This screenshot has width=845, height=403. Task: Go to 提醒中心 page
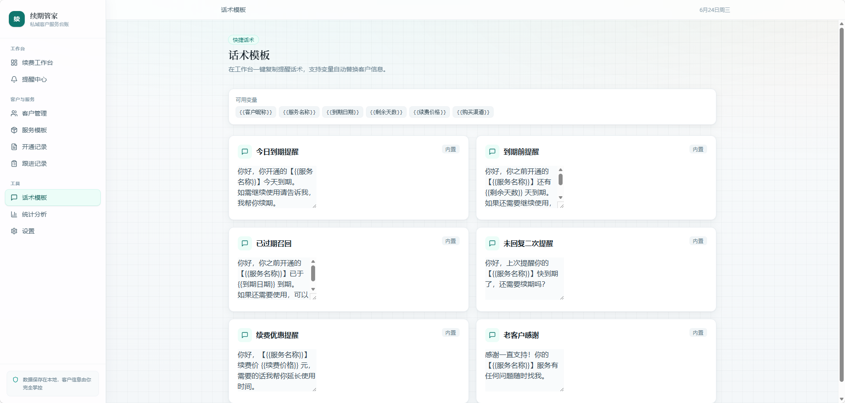click(53, 79)
